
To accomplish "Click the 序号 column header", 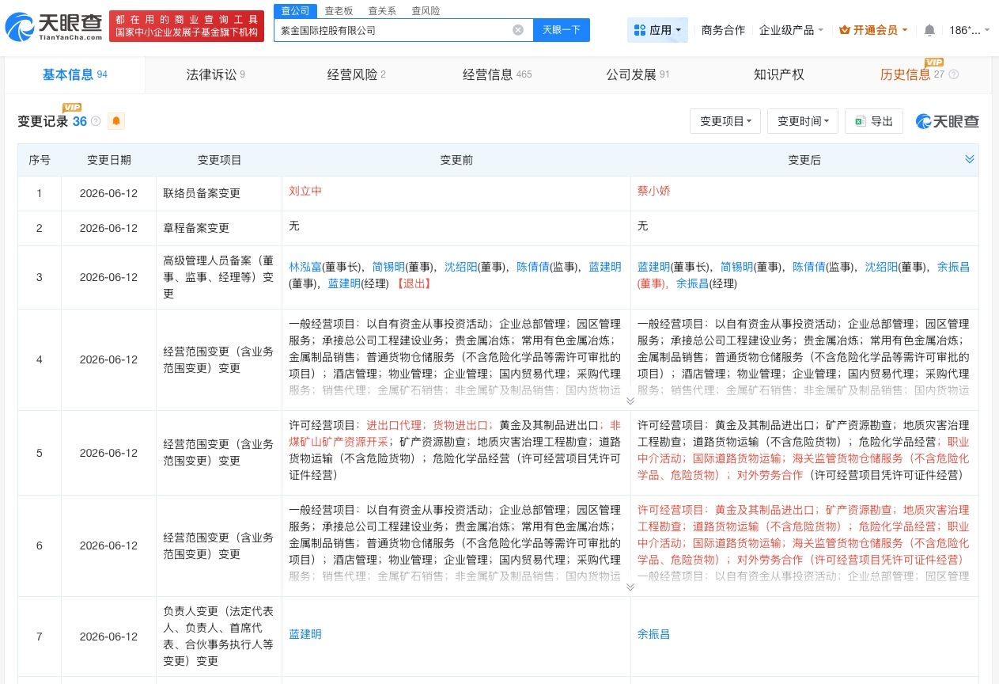I will [x=40, y=160].
